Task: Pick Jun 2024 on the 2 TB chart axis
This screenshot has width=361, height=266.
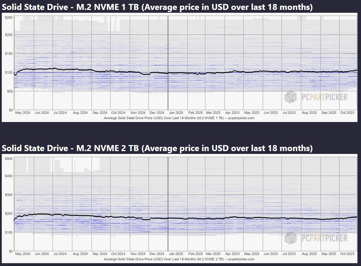Action: (42, 254)
